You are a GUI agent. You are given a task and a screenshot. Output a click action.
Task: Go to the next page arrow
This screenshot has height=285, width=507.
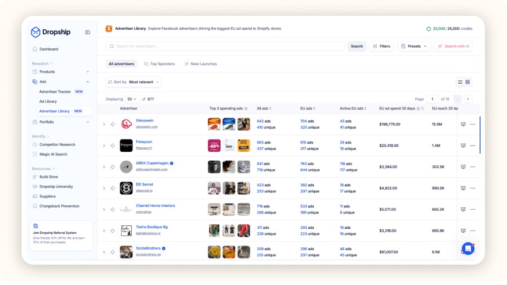[468, 99]
